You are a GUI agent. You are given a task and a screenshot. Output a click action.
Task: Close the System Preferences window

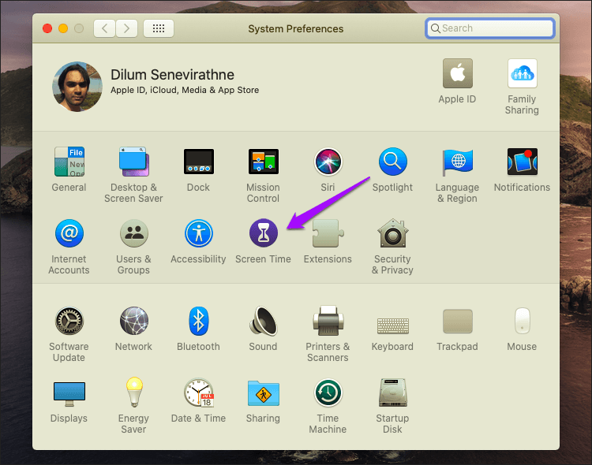tap(47, 28)
